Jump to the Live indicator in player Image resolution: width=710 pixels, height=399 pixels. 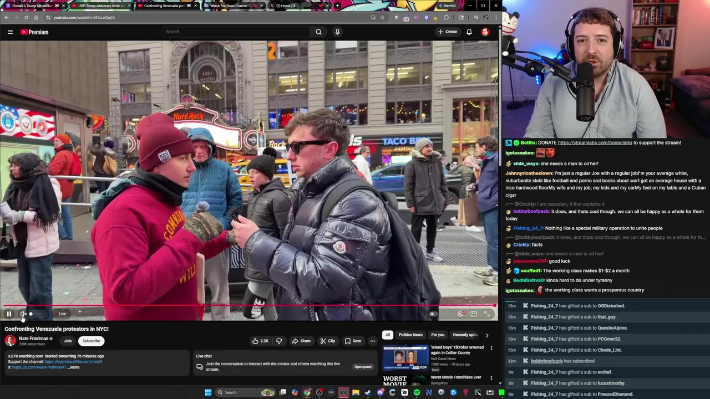pyautogui.click(x=62, y=314)
